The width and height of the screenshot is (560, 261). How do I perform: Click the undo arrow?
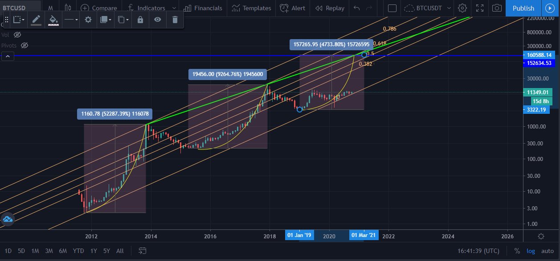pos(356,8)
